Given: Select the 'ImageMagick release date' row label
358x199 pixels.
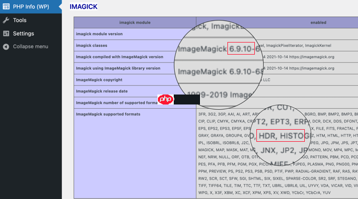Looking at the screenshot, I should (x=102, y=91).
